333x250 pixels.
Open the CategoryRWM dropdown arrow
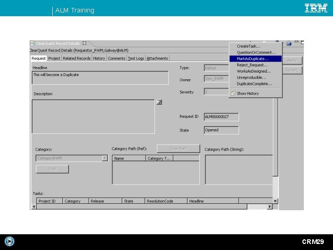105,158
